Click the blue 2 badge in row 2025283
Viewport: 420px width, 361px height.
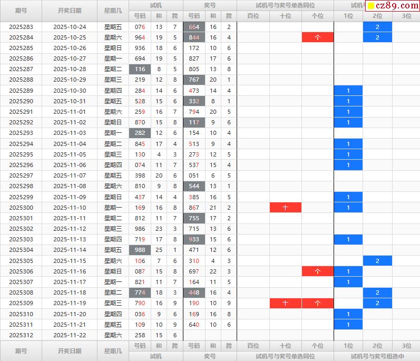[377, 27]
